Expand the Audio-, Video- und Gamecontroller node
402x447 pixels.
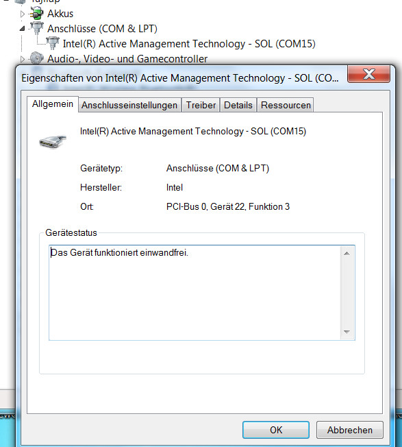pyautogui.click(x=23, y=59)
